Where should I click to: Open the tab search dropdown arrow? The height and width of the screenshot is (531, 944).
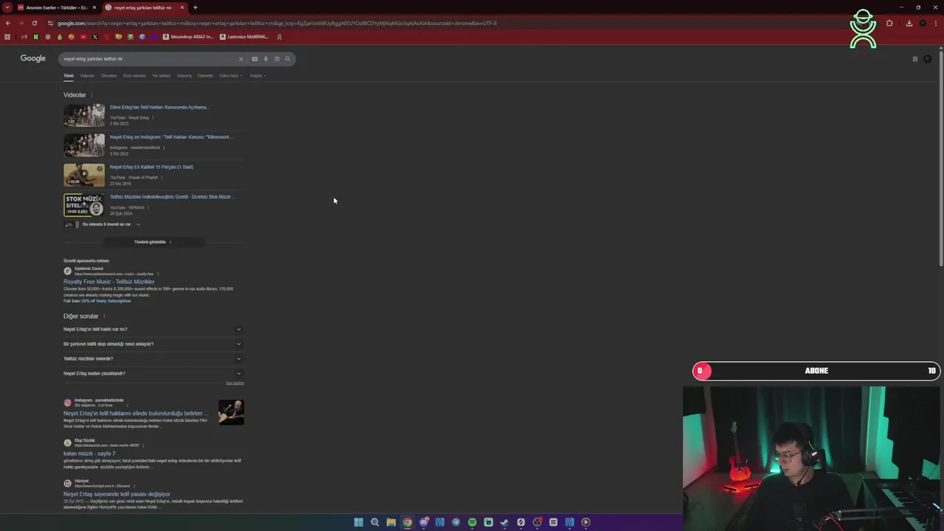(x=7, y=7)
